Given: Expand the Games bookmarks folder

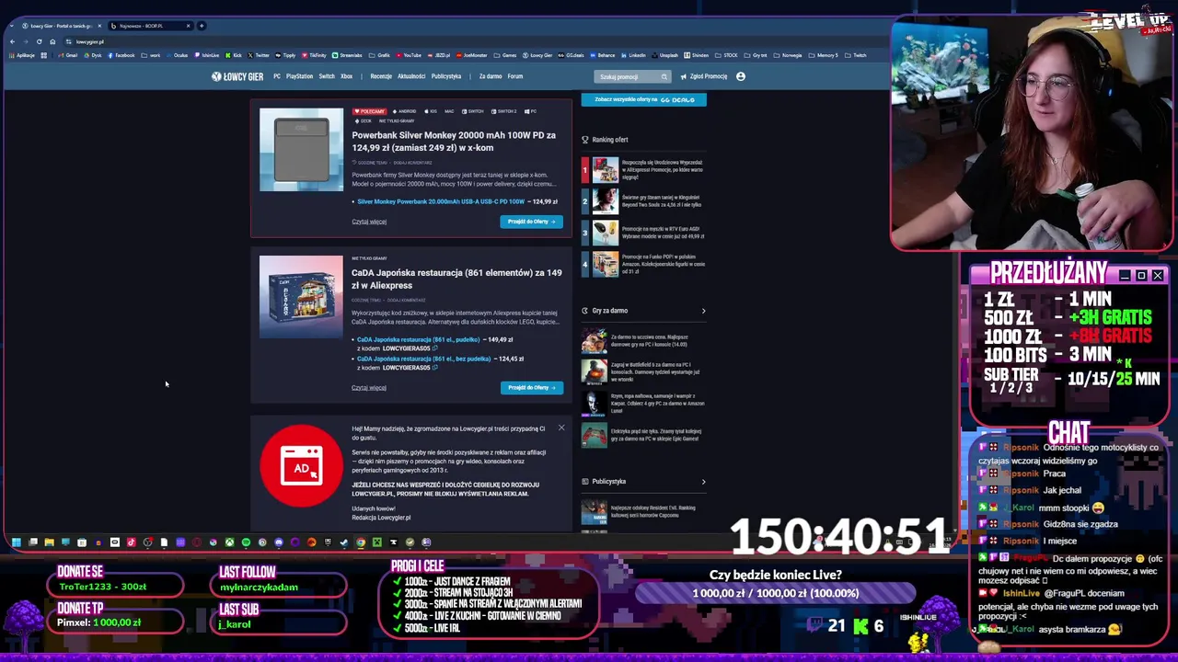Looking at the screenshot, I should pos(504,55).
